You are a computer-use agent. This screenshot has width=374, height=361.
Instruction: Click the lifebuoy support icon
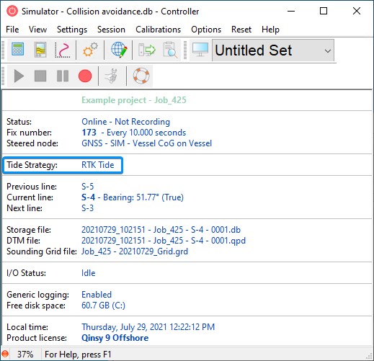click(141, 76)
